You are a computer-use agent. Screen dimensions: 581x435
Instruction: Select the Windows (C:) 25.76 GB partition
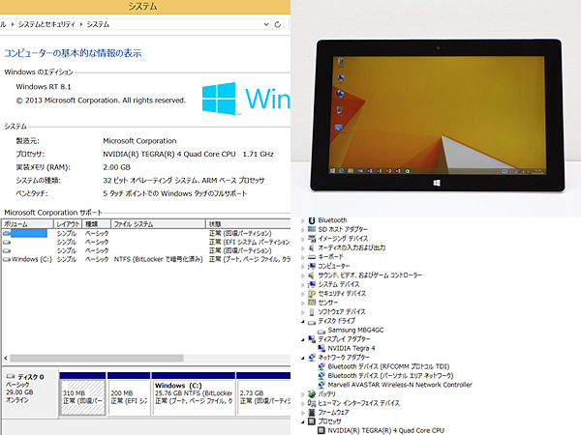pos(194,397)
